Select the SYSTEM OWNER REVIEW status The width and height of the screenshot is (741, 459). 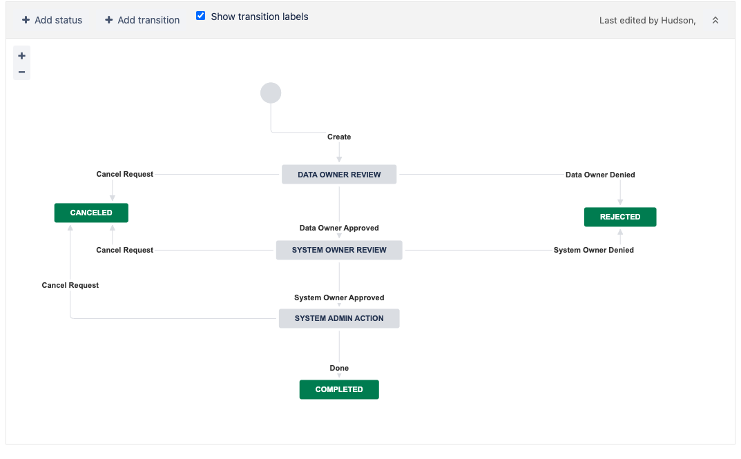pos(339,250)
